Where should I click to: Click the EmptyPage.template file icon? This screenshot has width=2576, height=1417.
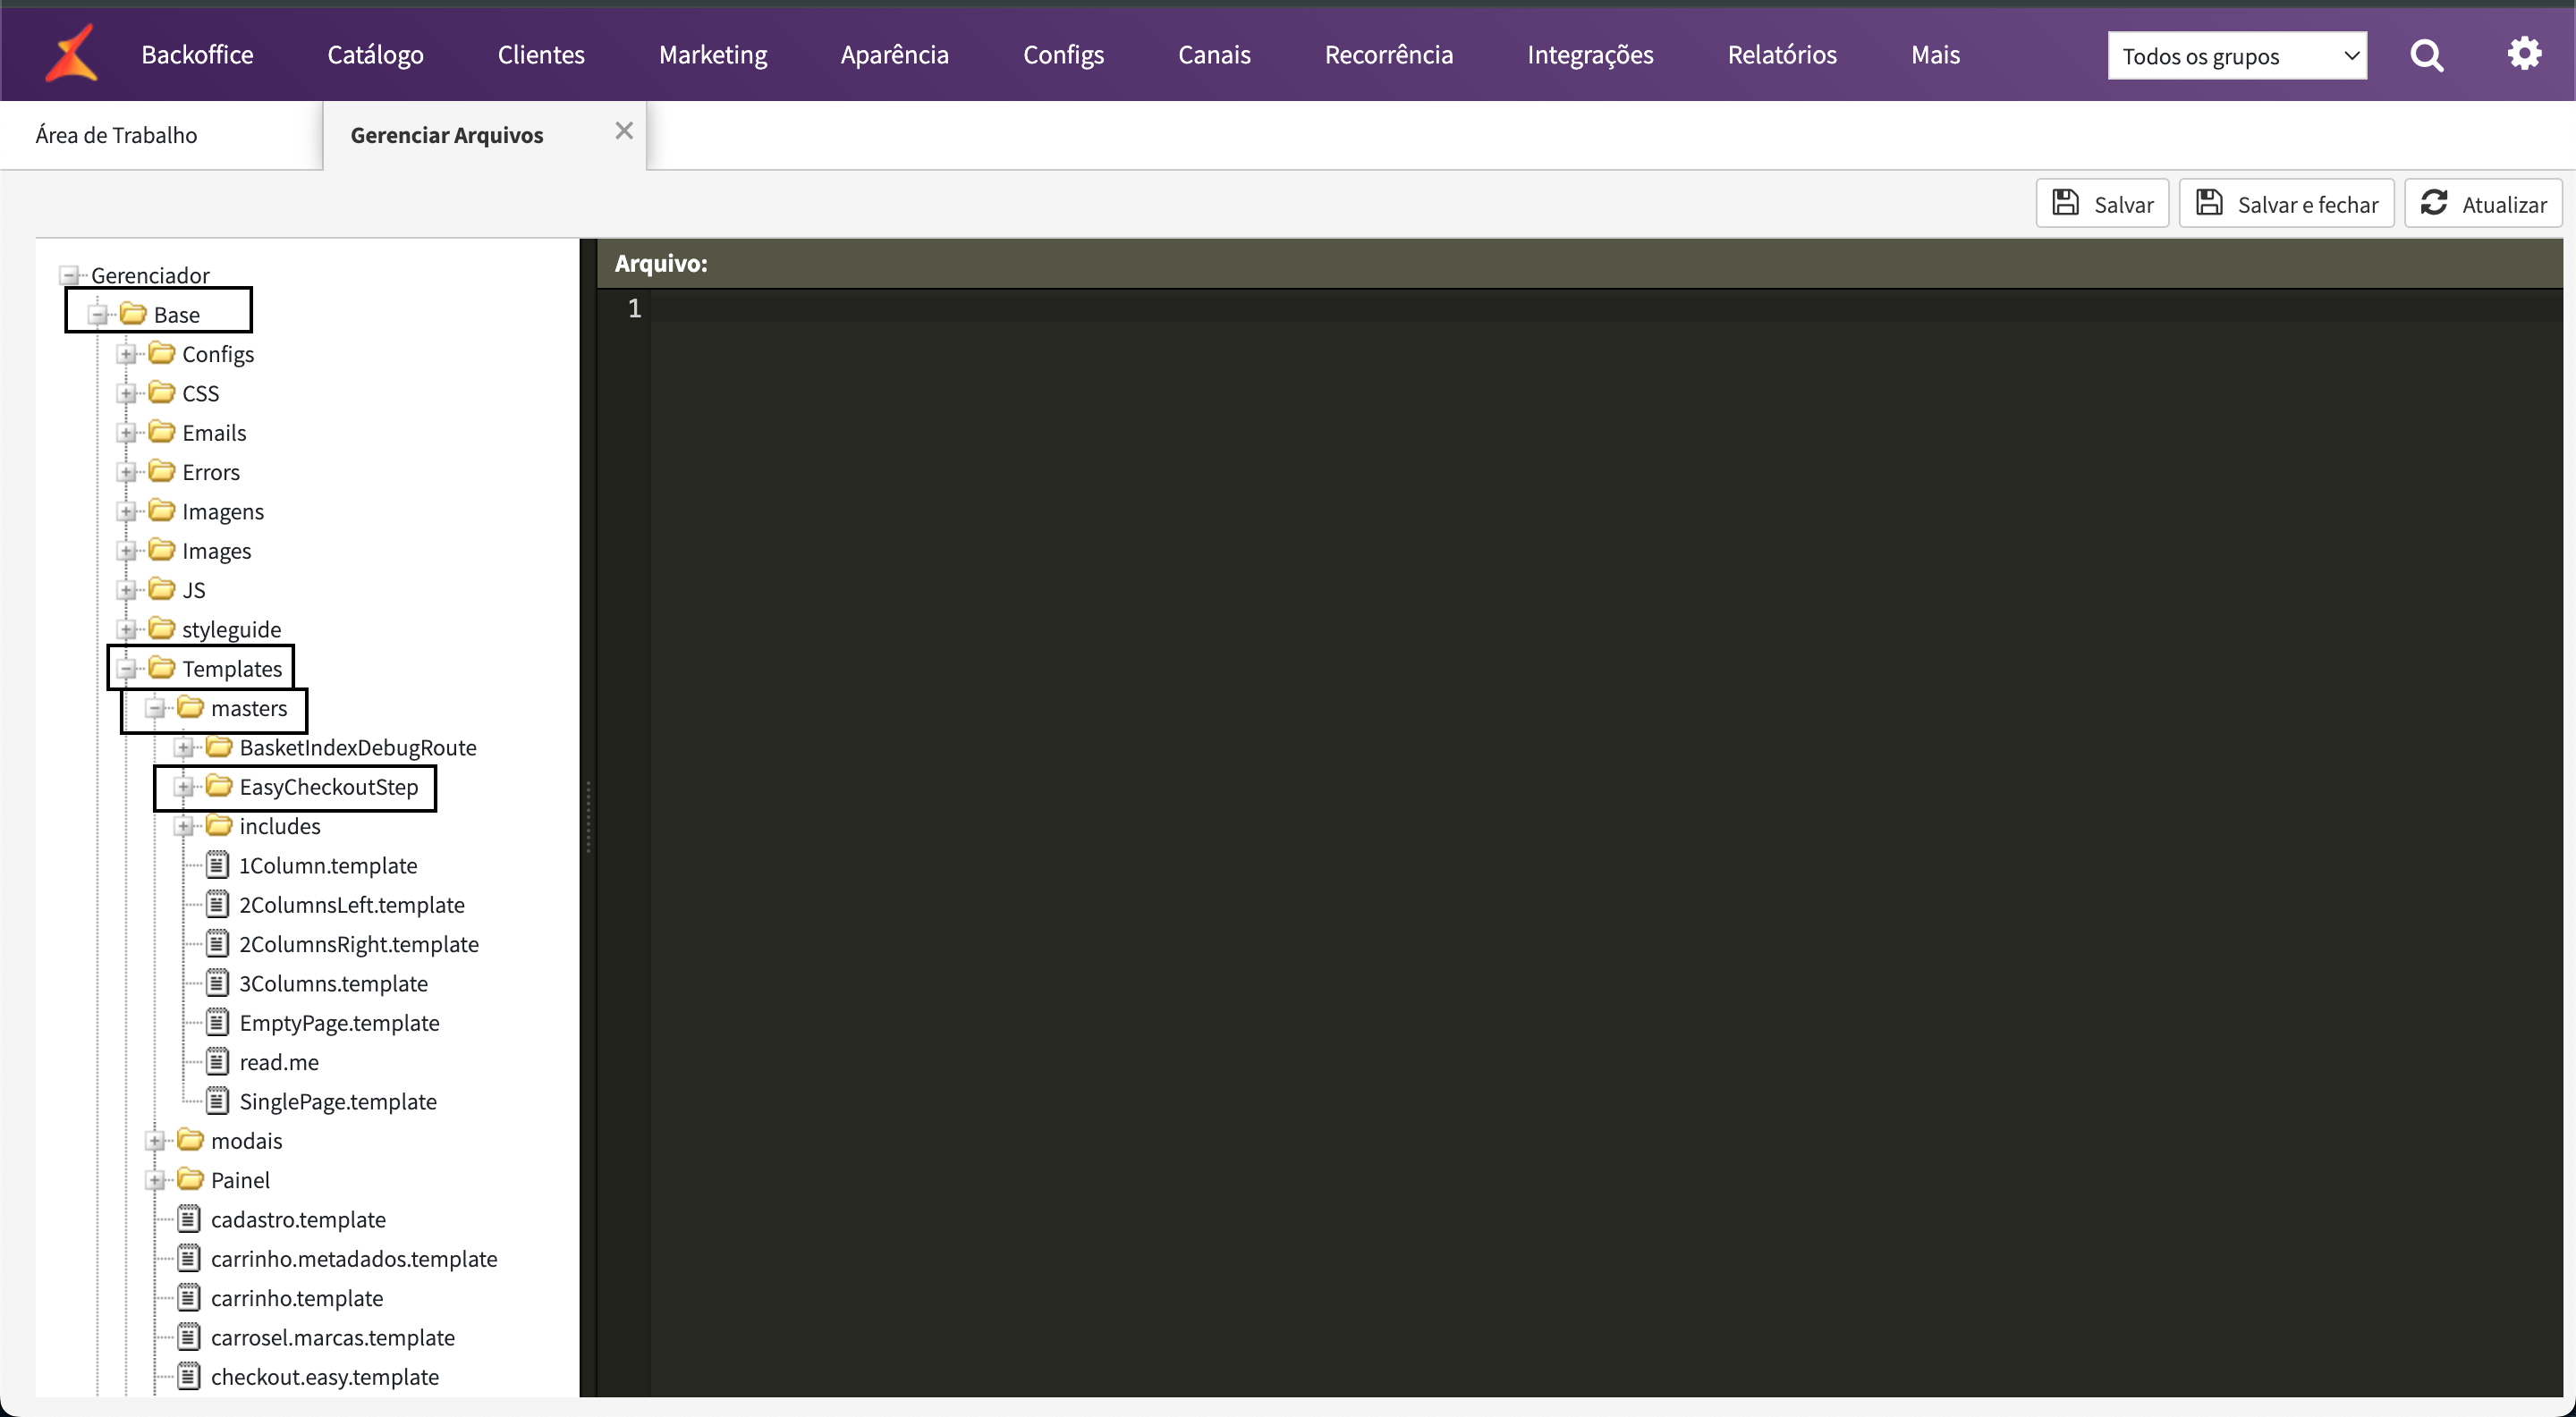(x=218, y=1022)
